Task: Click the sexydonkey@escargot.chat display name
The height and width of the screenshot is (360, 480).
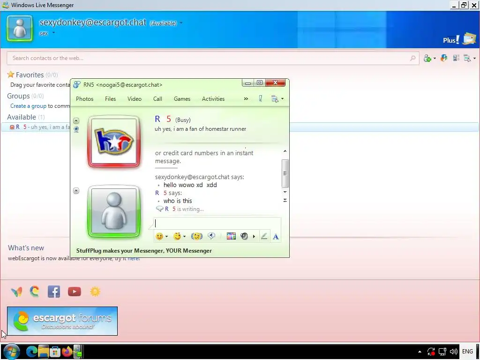Action: (x=93, y=22)
